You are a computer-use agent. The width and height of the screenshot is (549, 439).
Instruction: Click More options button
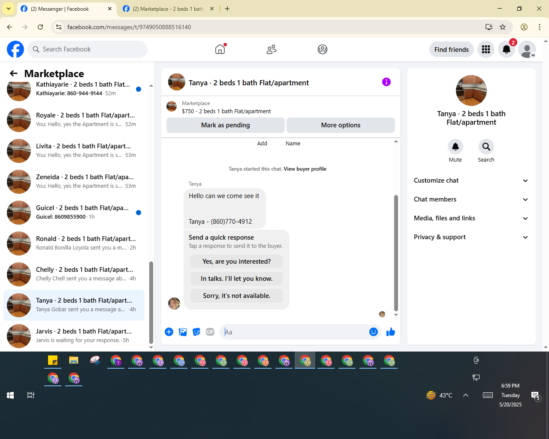pos(341,125)
